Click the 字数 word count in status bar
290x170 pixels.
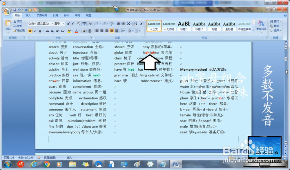26,158
